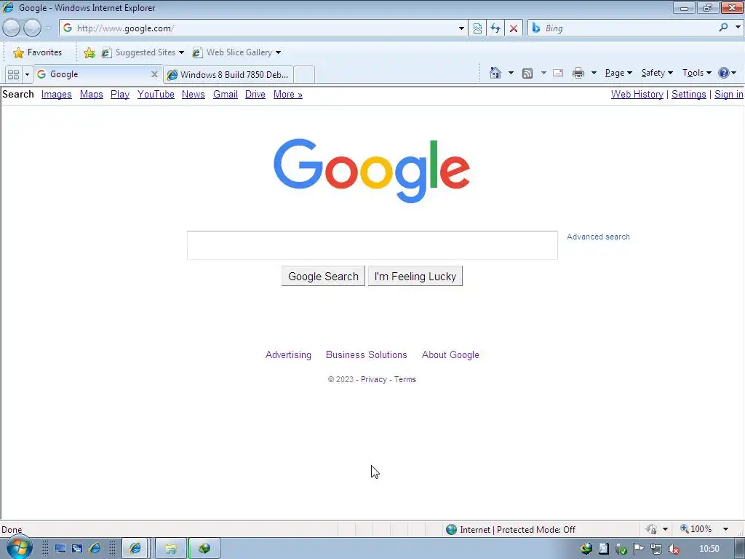Open Suggested Sites dropdown

(x=143, y=52)
